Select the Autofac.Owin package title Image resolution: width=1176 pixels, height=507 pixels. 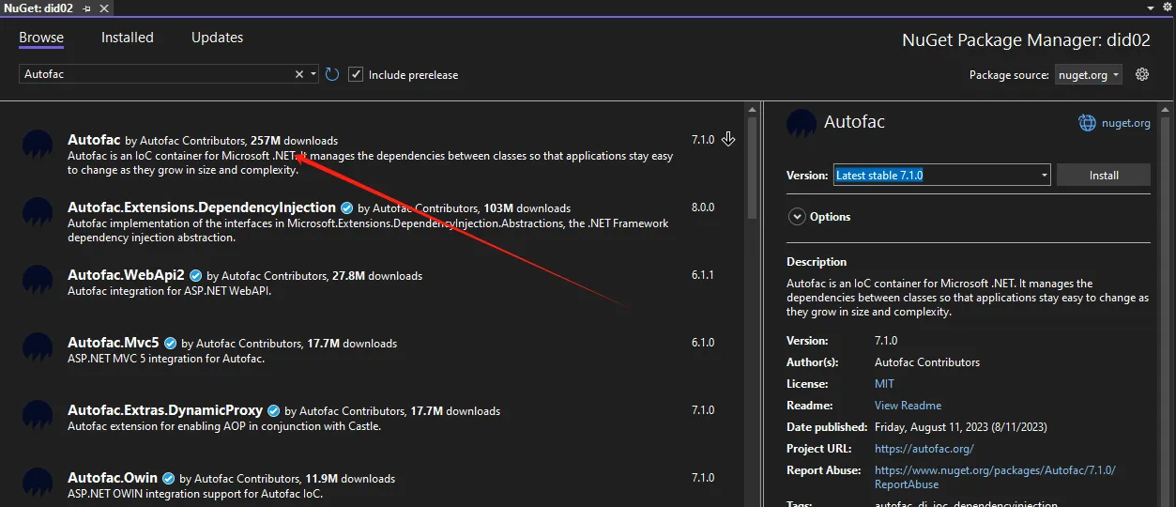click(113, 478)
